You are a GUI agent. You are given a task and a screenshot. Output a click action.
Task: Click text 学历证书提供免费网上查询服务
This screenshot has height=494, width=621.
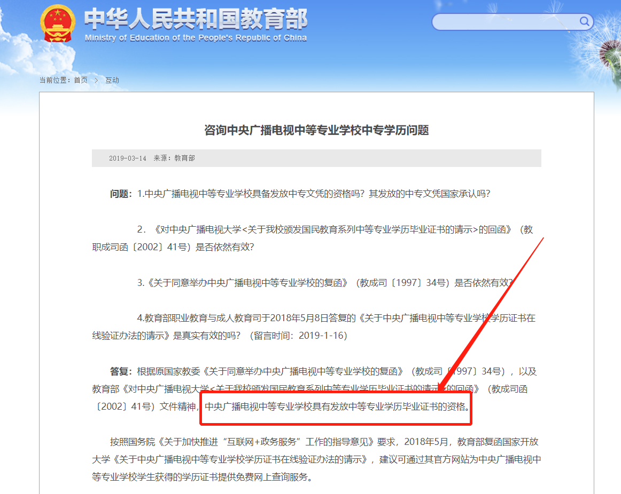tap(247, 477)
